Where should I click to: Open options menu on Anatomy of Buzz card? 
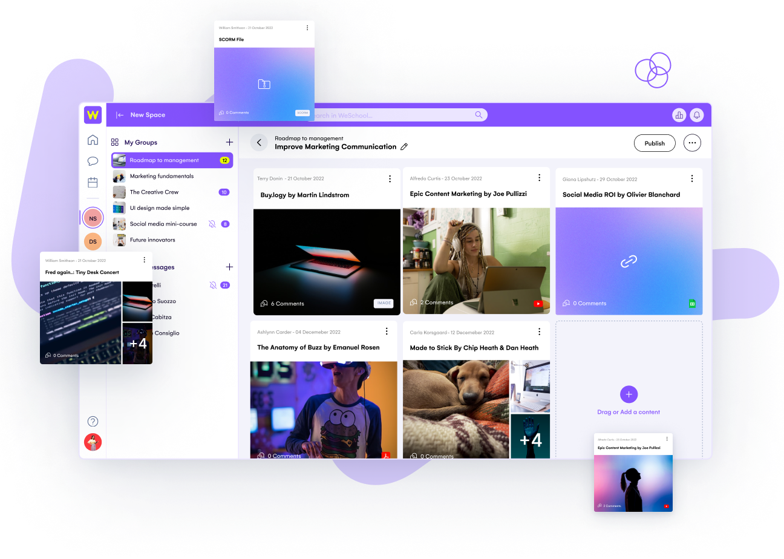[x=387, y=331]
